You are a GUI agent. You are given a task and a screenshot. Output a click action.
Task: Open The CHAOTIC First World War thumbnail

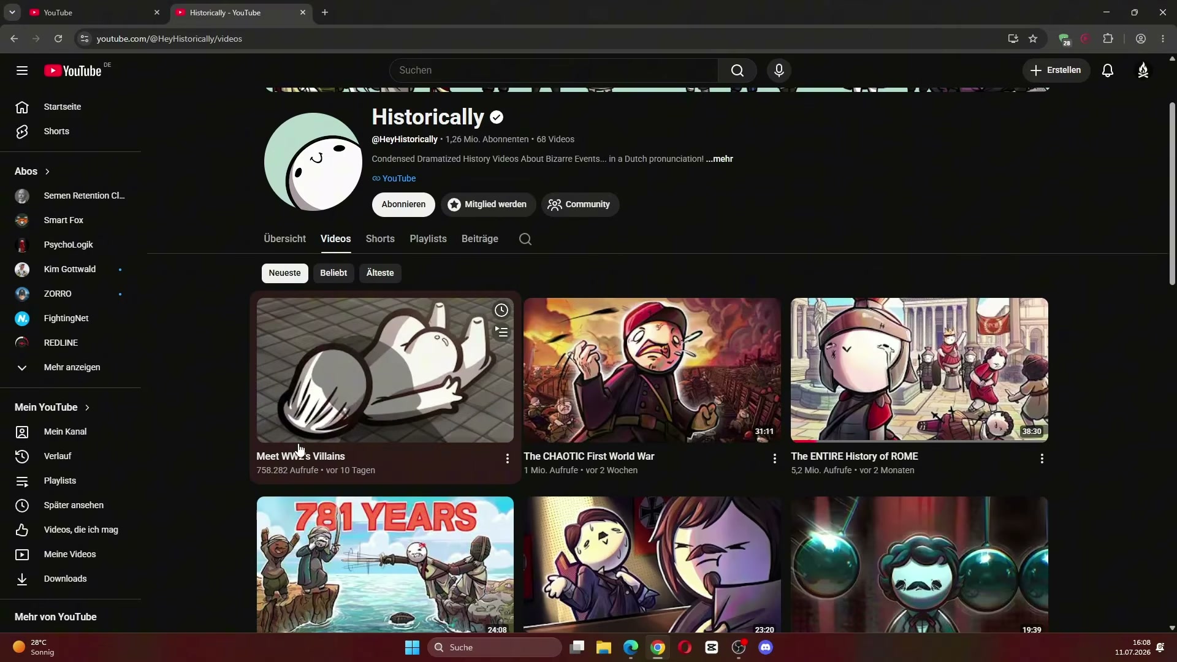pos(652,370)
